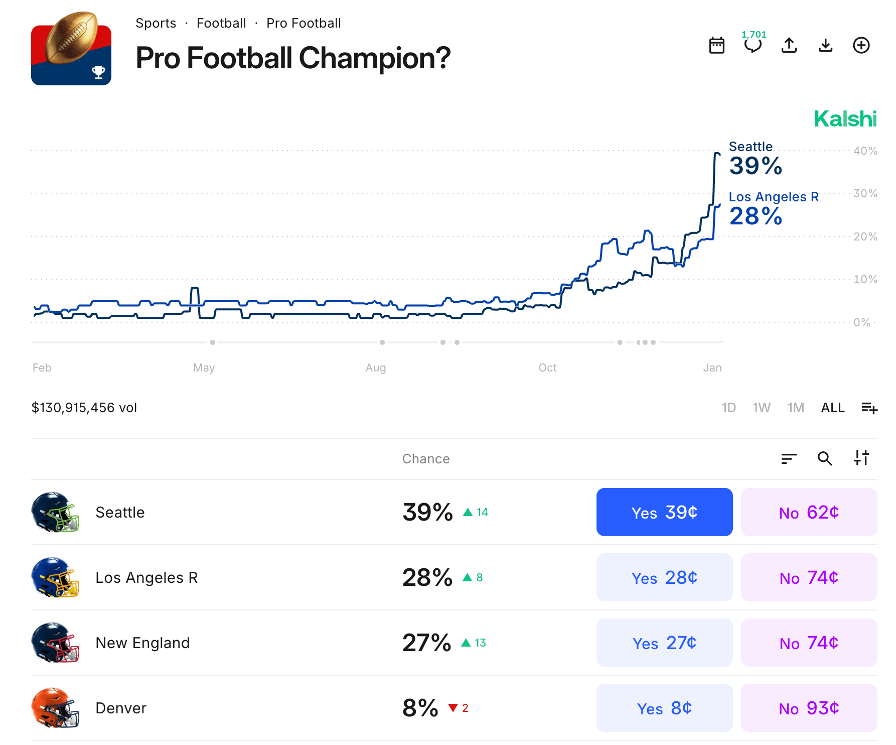Select the ALL chart range
This screenshot has height=745, width=896.
click(833, 408)
